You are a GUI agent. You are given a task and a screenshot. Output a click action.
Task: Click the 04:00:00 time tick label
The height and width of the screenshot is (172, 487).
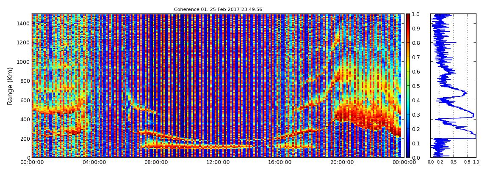click(94, 162)
